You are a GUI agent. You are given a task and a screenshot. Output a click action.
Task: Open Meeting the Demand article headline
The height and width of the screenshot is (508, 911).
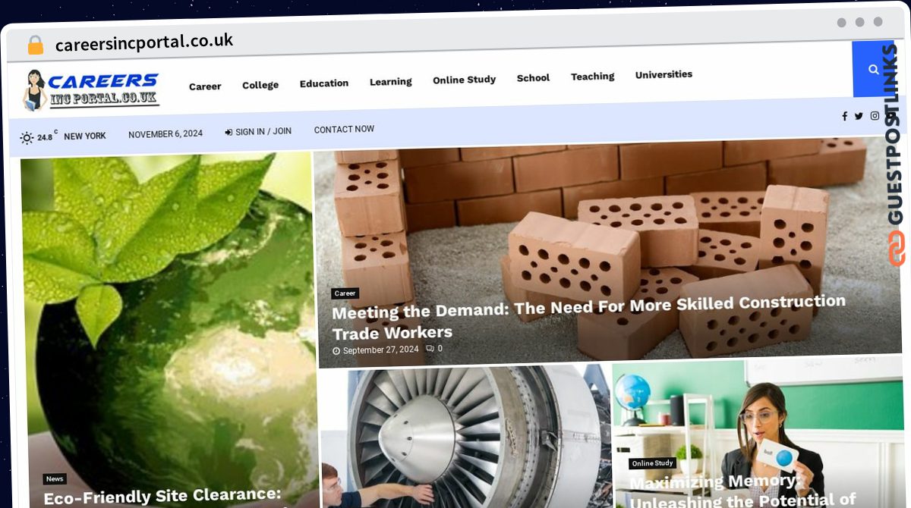click(589, 317)
